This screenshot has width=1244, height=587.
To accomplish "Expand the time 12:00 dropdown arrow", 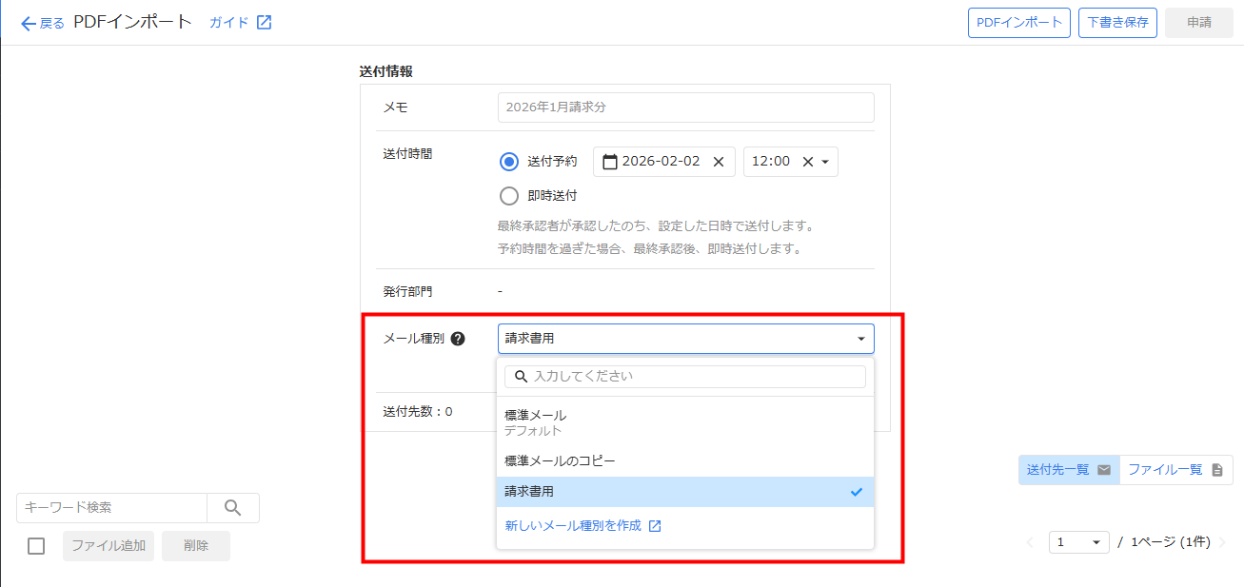I will click(x=824, y=162).
